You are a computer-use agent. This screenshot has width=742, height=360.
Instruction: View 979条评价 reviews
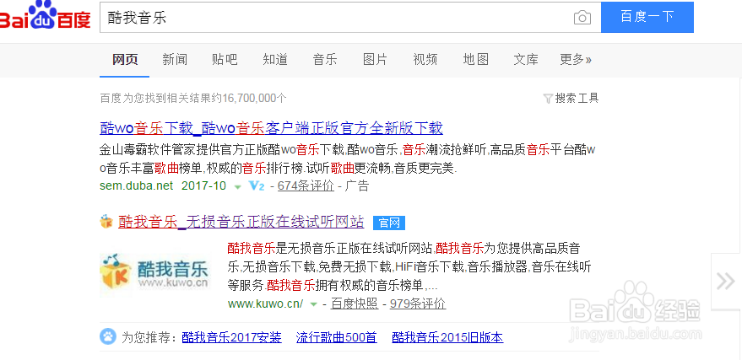(418, 304)
